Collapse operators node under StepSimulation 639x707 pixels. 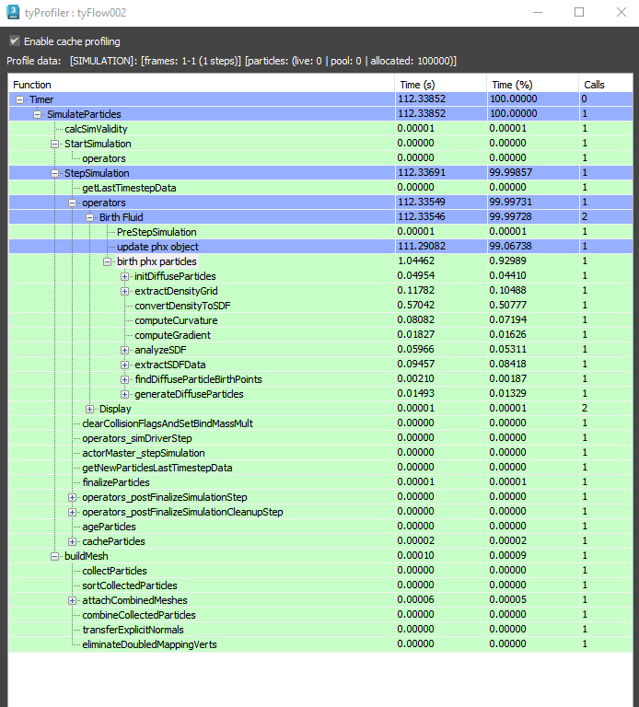[72, 203]
